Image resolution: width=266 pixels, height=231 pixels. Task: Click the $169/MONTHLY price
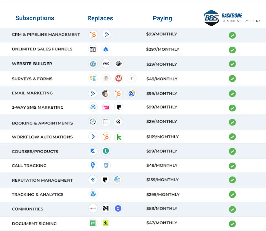coord(162,137)
